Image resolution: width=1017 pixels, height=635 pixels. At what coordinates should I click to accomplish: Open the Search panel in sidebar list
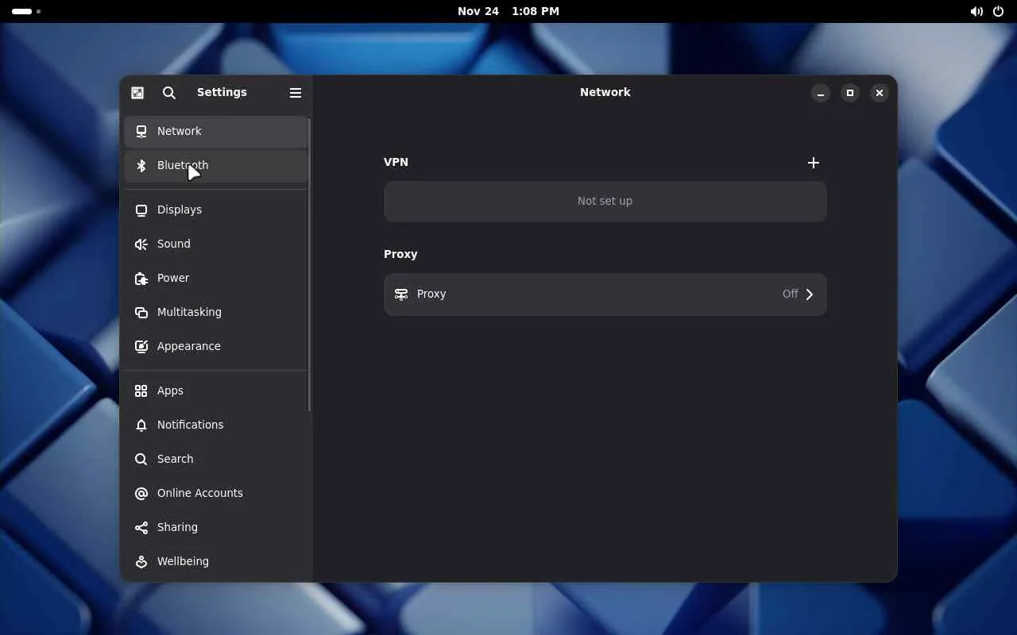[216, 459]
